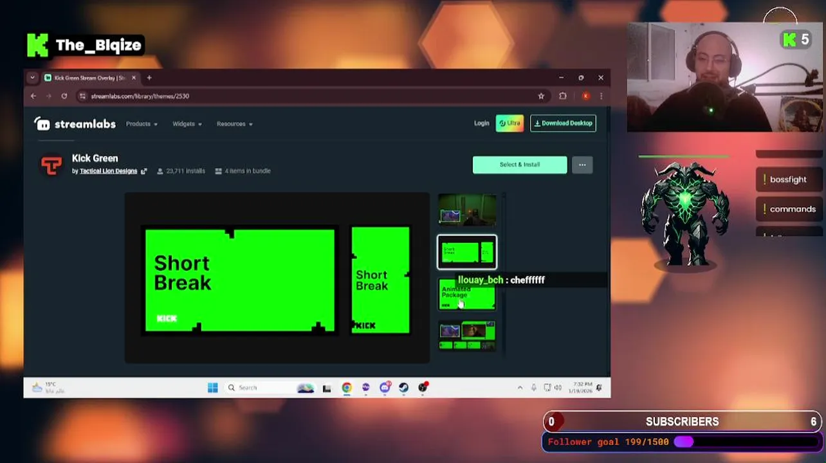Screen dimensions: 826x463
Task: Open the weather widget on the taskbar
Action: pyautogui.click(x=49, y=388)
